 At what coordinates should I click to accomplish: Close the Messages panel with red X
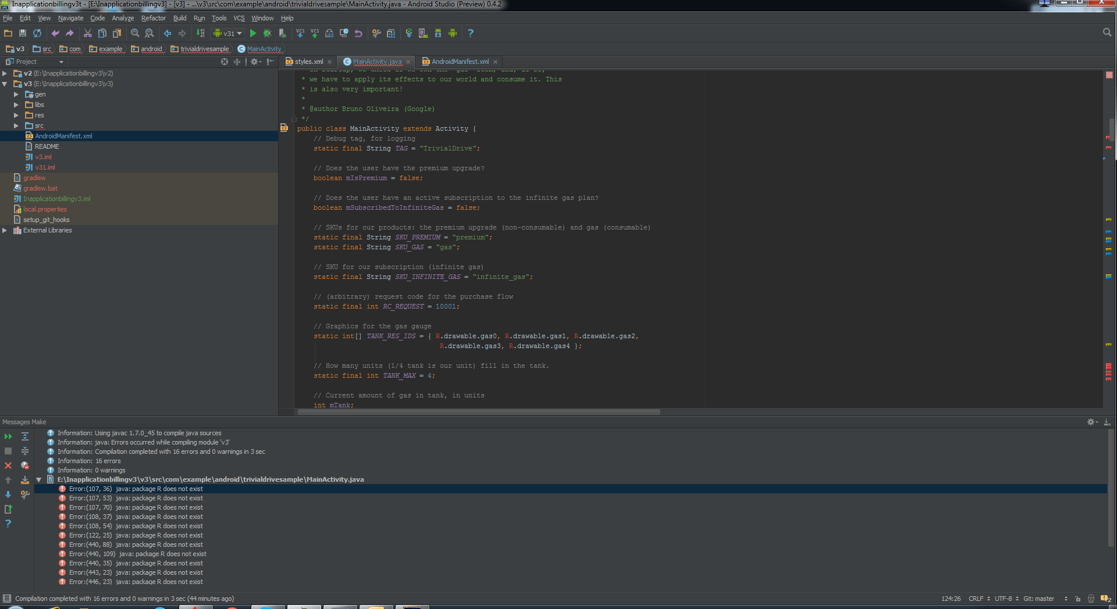pos(8,465)
